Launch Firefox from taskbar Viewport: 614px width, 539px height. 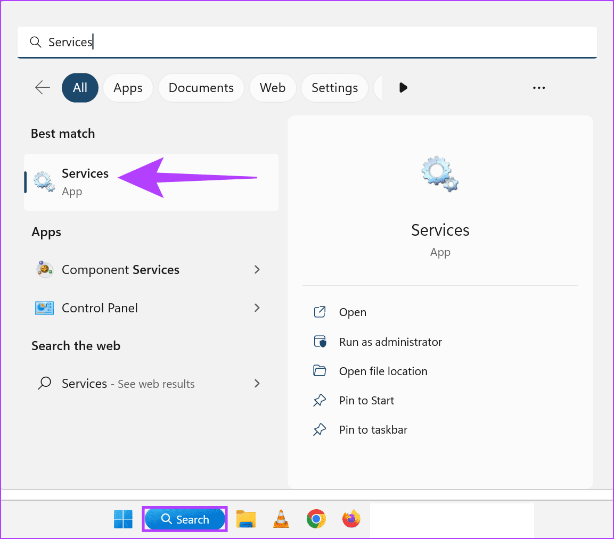(351, 519)
